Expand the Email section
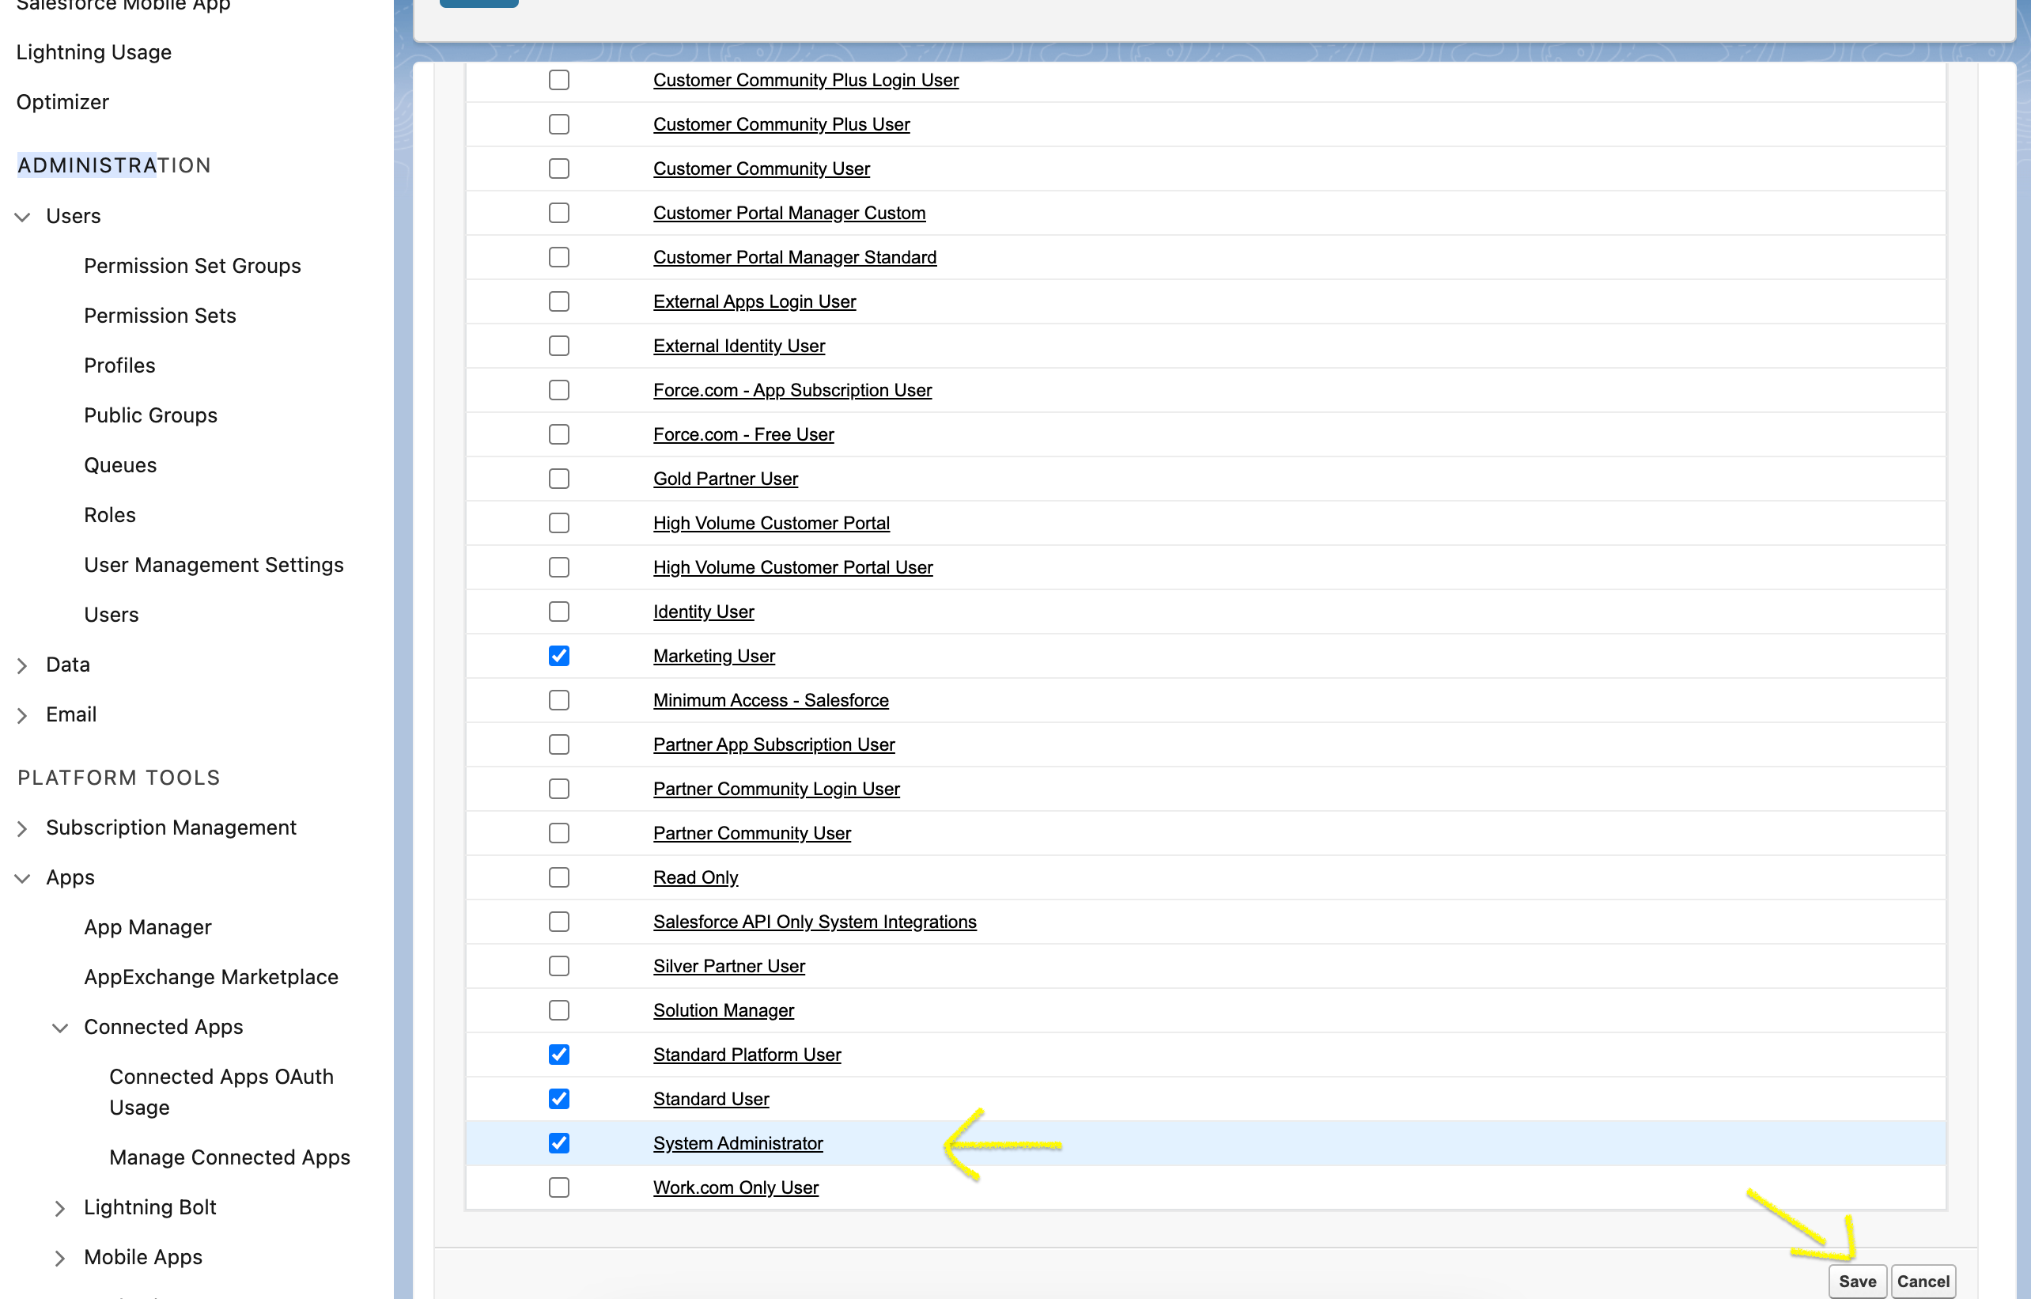Screen dimensions: 2031x1299 (23, 715)
